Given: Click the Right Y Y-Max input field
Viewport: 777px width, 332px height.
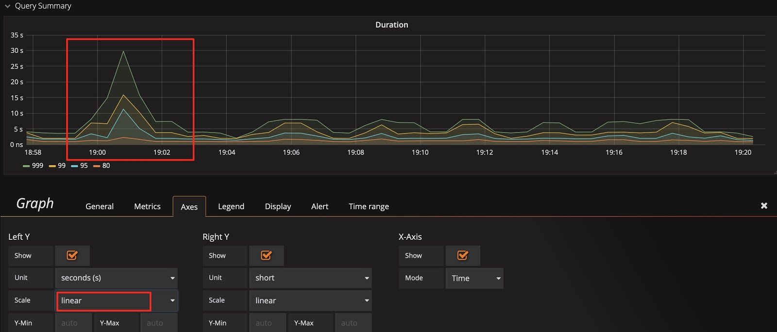Looking at the screenshot, I should [x=353, y=323].
